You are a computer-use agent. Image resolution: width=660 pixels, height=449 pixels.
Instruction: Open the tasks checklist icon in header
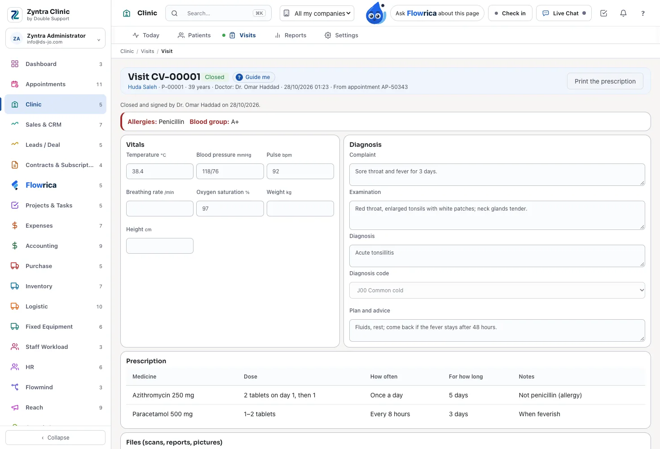(x=603, y=13)
